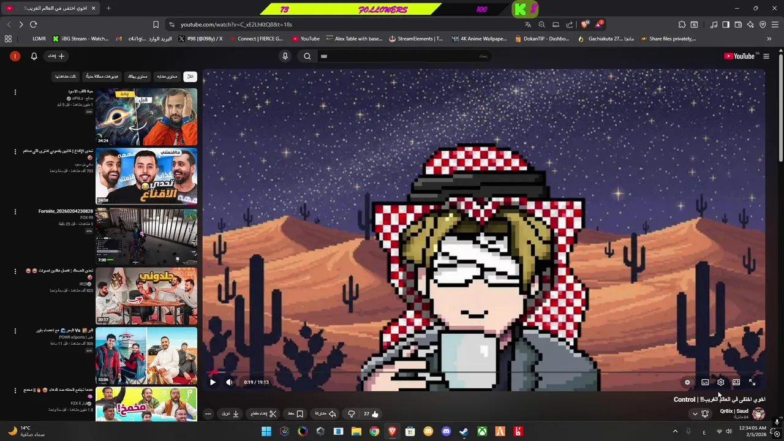Bookmark this page using the address bar icon
Image resolution: width=784 pixels, height=441 pixels.
tap(156, 24)
